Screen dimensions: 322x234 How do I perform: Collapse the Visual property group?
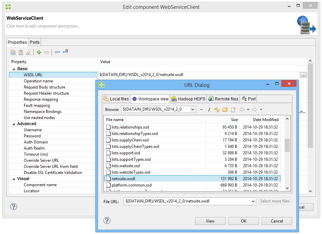(x=14, y=179)
